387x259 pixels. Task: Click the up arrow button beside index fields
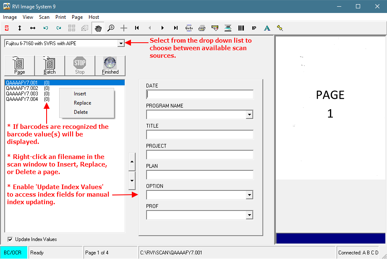pyautogui.click(x=132, y=162)
